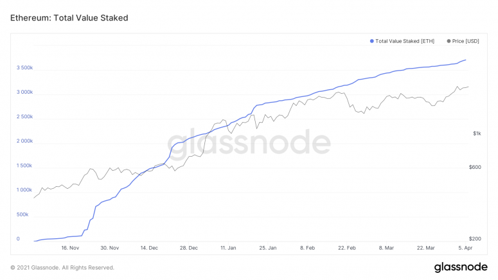Click the 14. Dec date axis label
Image resolution: width=498 pixels, height=280 pixels.
[x=149, y=247]
